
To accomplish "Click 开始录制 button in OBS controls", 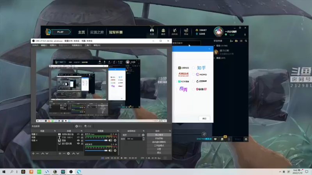I will coord(159,138).
